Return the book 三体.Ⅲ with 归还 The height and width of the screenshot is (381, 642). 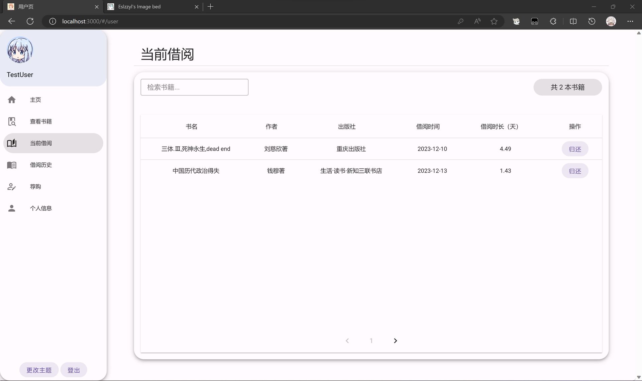575,149
